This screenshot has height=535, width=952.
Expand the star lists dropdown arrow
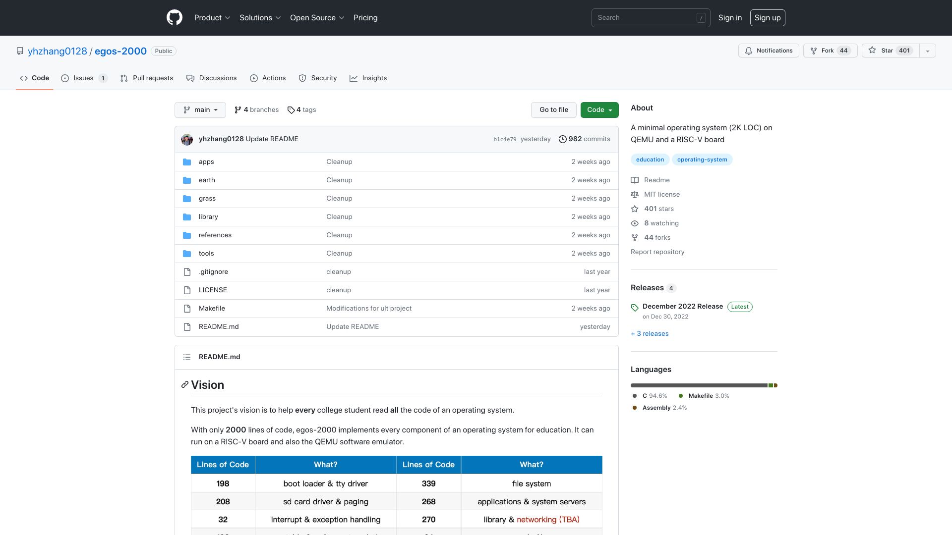(x=928, y=51)
